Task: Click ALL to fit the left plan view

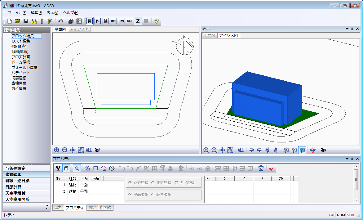Action: click(x=89, y=150)
